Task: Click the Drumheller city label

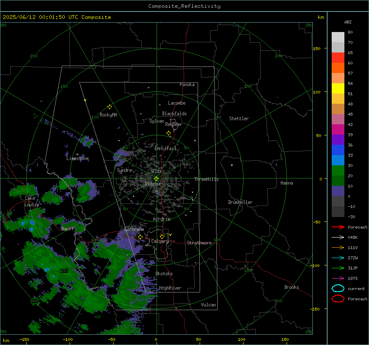Action: pos(240,202)
